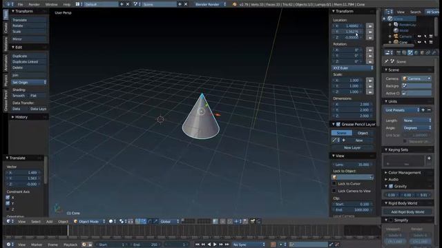Select the Render Layers properties tab icon

pyautogui.click(x=404, y=52)
